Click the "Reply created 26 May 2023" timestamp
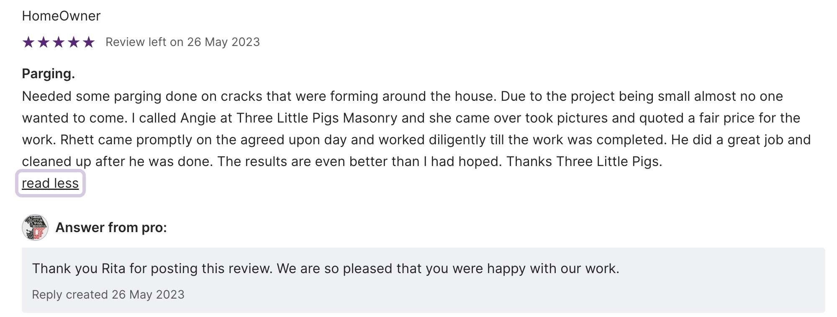Image resolution: width=837 pixels, height=317 pixels. (x=108, y=294)
